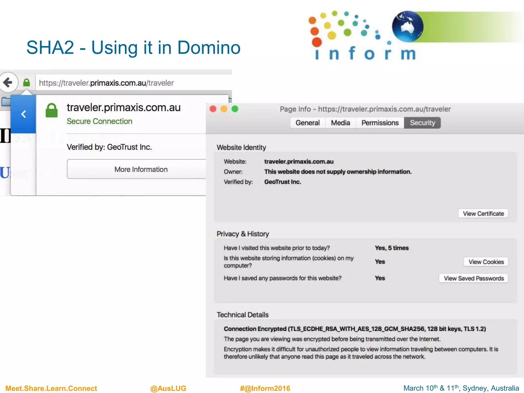Click the large green padlock beside traveler.primaxis.com.au

(x=51, y=110)
